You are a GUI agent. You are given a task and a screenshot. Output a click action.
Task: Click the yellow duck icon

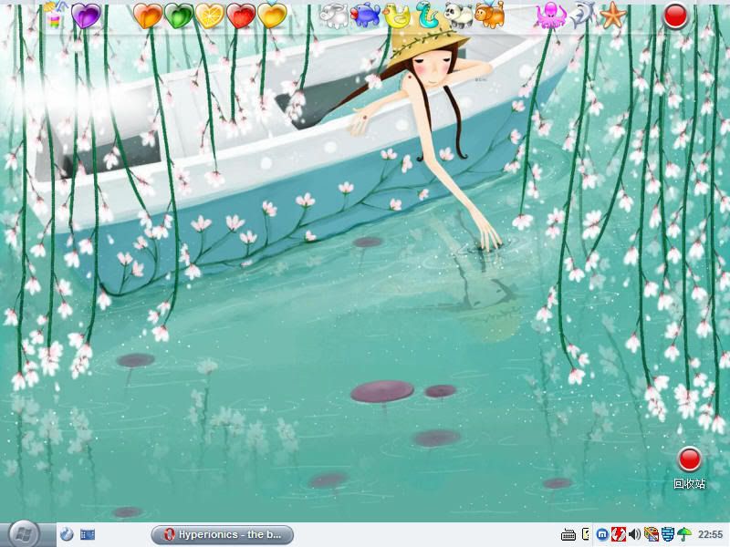[x=396, y=15]
